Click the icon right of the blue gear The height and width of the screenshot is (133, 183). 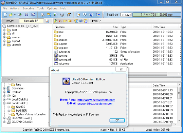click(x=86, y=21)
